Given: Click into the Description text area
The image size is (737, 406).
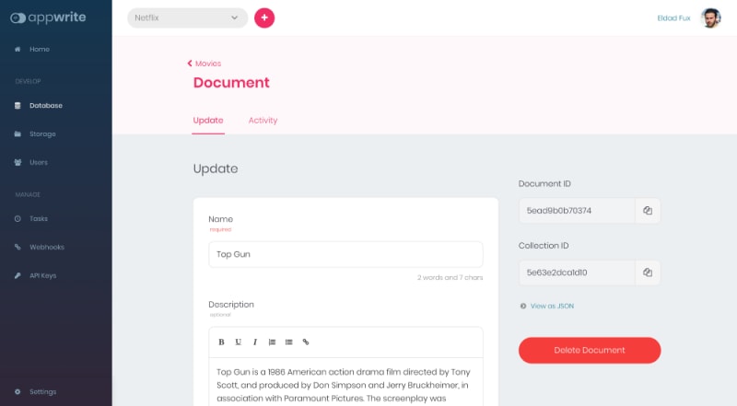Looking at the screenshot, I should 345,381.
